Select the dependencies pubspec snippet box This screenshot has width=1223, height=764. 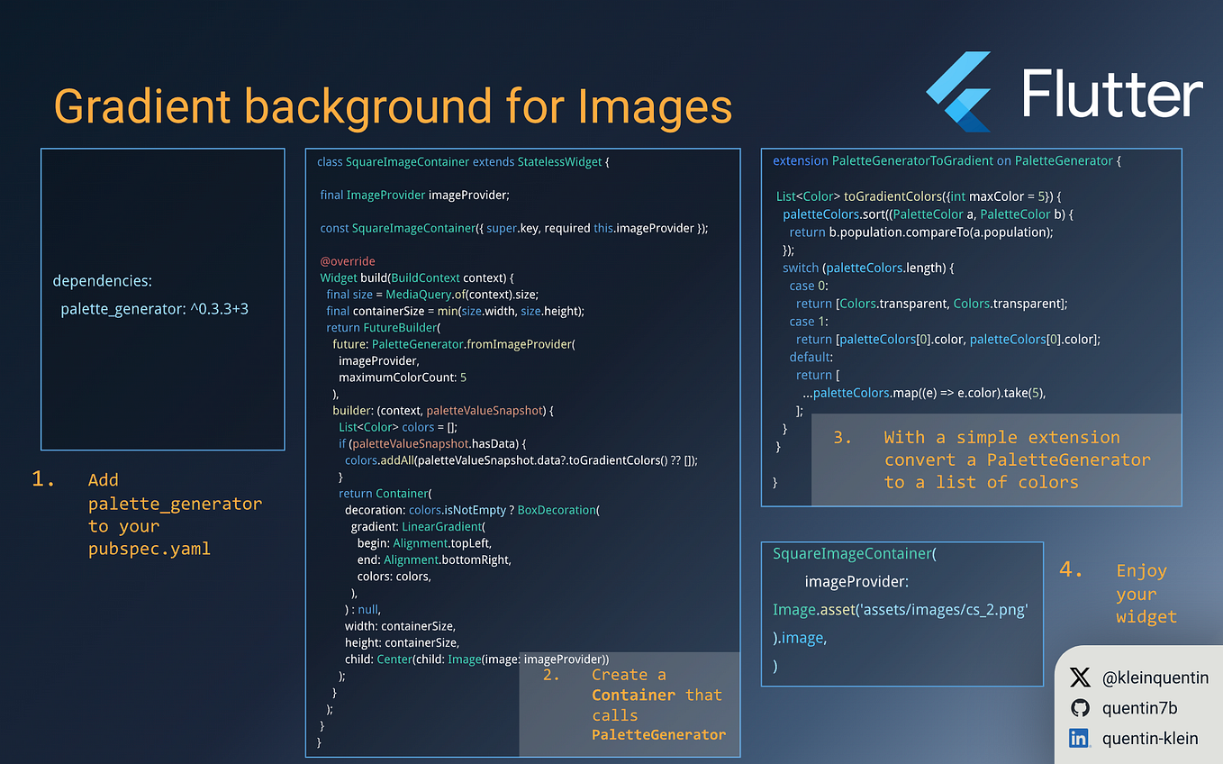coord(162,297)
